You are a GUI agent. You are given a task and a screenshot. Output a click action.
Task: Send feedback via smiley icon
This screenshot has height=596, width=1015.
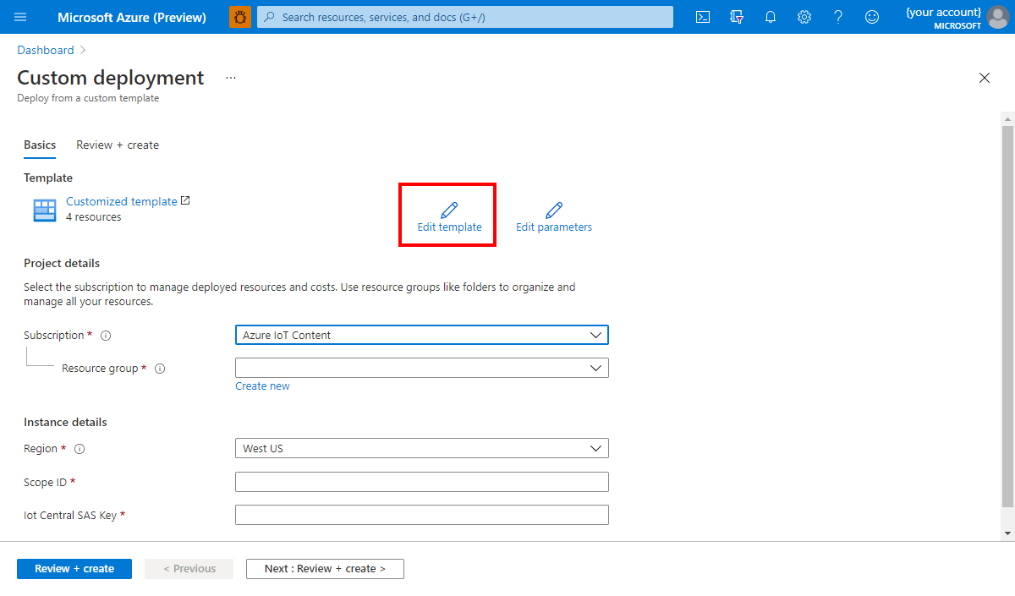(871, 16)
